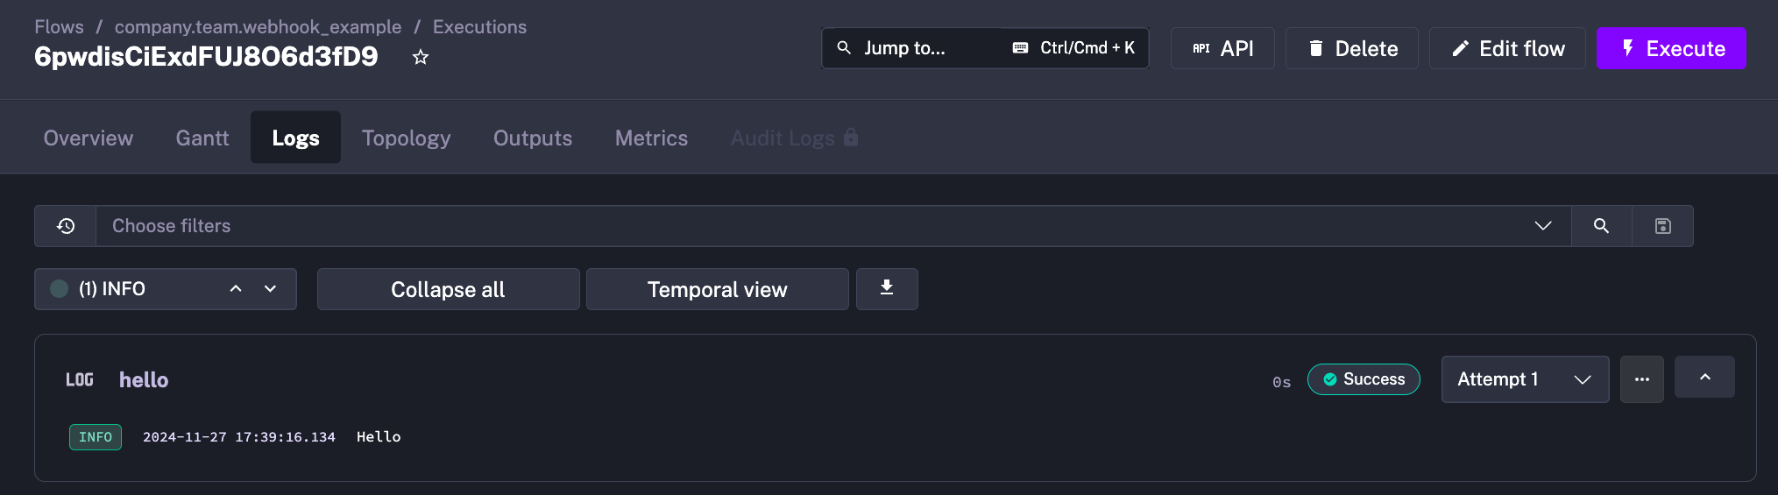The image size is (1778, 495).
Task: Open the three-dots menu for hello task
Action: click(x=1641, y=379)
